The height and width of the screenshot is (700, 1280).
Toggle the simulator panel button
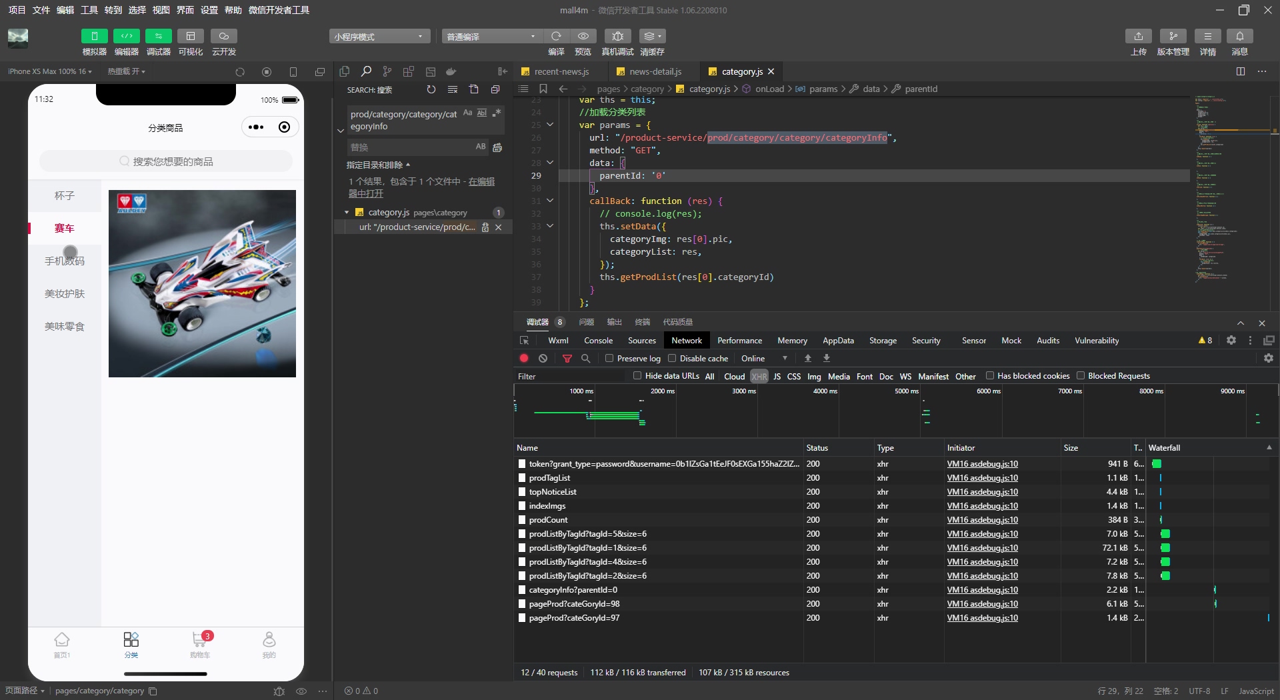pos(94,36)
